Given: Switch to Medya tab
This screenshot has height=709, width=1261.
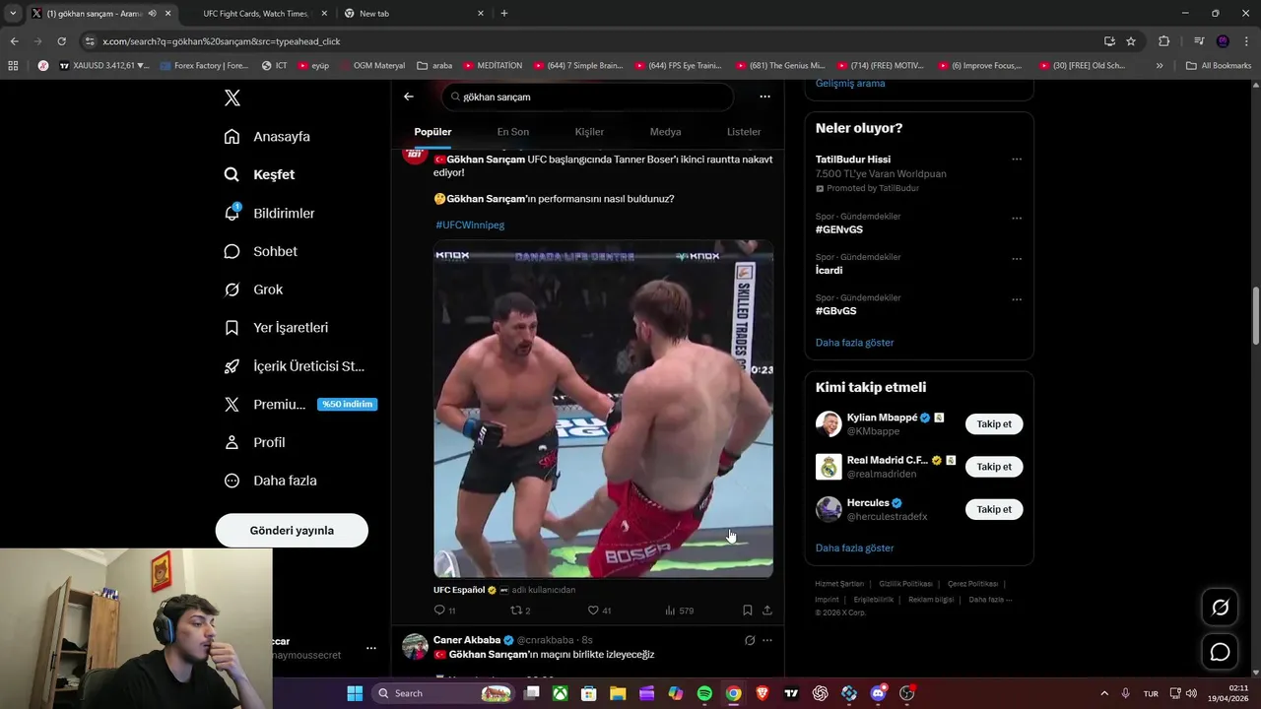Looking at the screenshot, I should click(665, 132).
